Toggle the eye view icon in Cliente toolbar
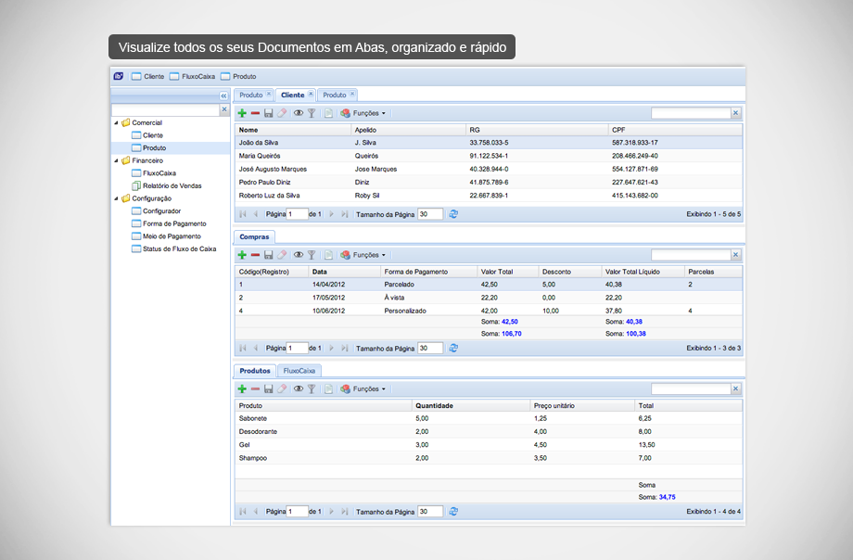Screen dimensions: 853x560 [x=299, y=113]
